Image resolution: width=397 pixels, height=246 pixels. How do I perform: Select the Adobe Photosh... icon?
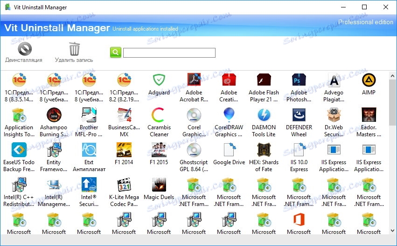click(x=299, y=80)
